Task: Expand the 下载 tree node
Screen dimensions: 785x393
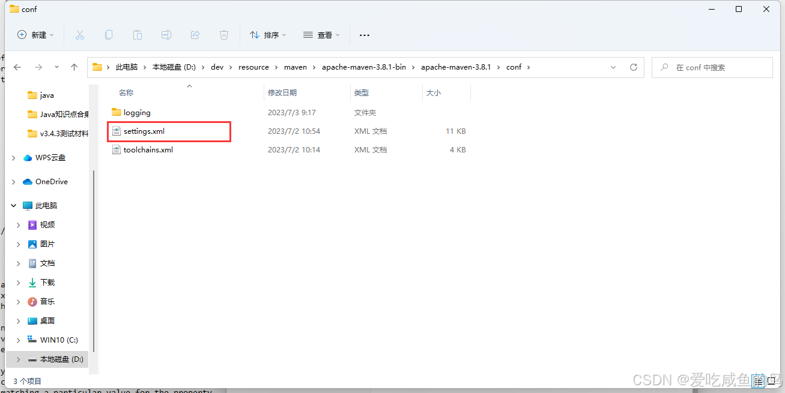Action: click(x=19, y=283)
